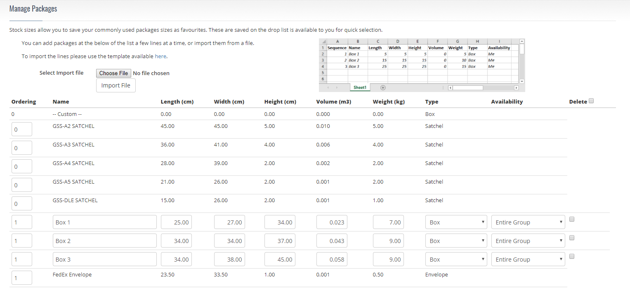This screenshot has height=288, width=630.
Task: Open the Type dropdown for Box 3
Action: [456, 259]
